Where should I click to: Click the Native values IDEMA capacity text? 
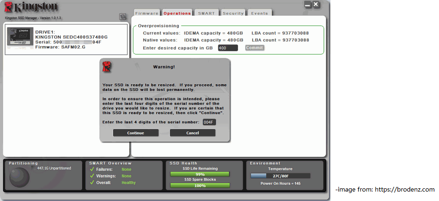pyautogui.click(x=214, y=40)
